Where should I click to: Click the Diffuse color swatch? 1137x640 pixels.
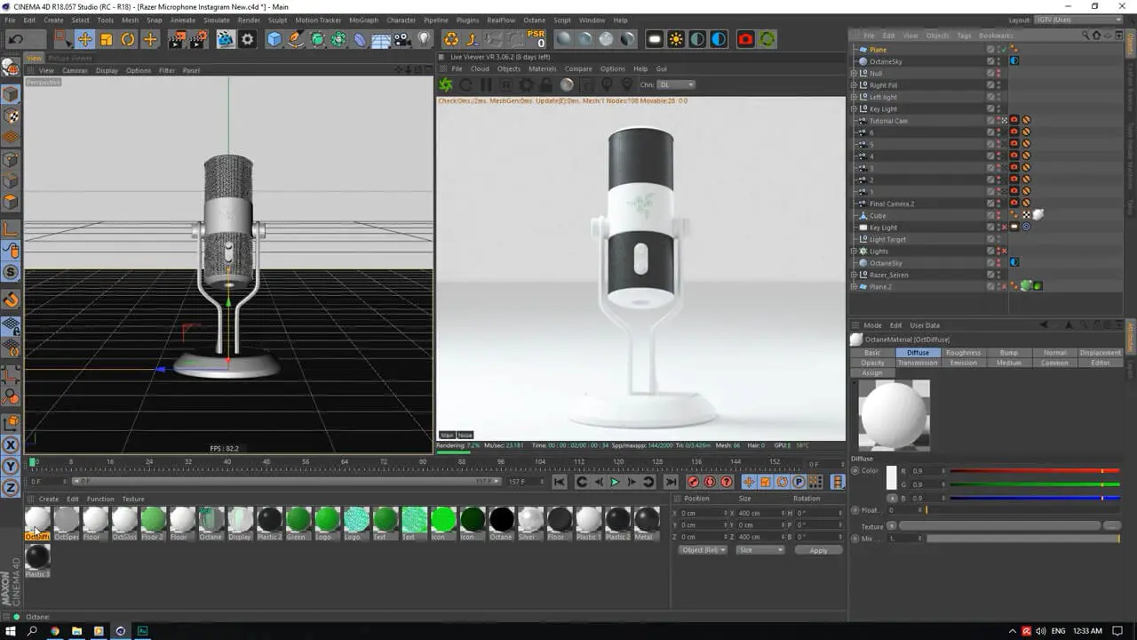click(892, 477)
